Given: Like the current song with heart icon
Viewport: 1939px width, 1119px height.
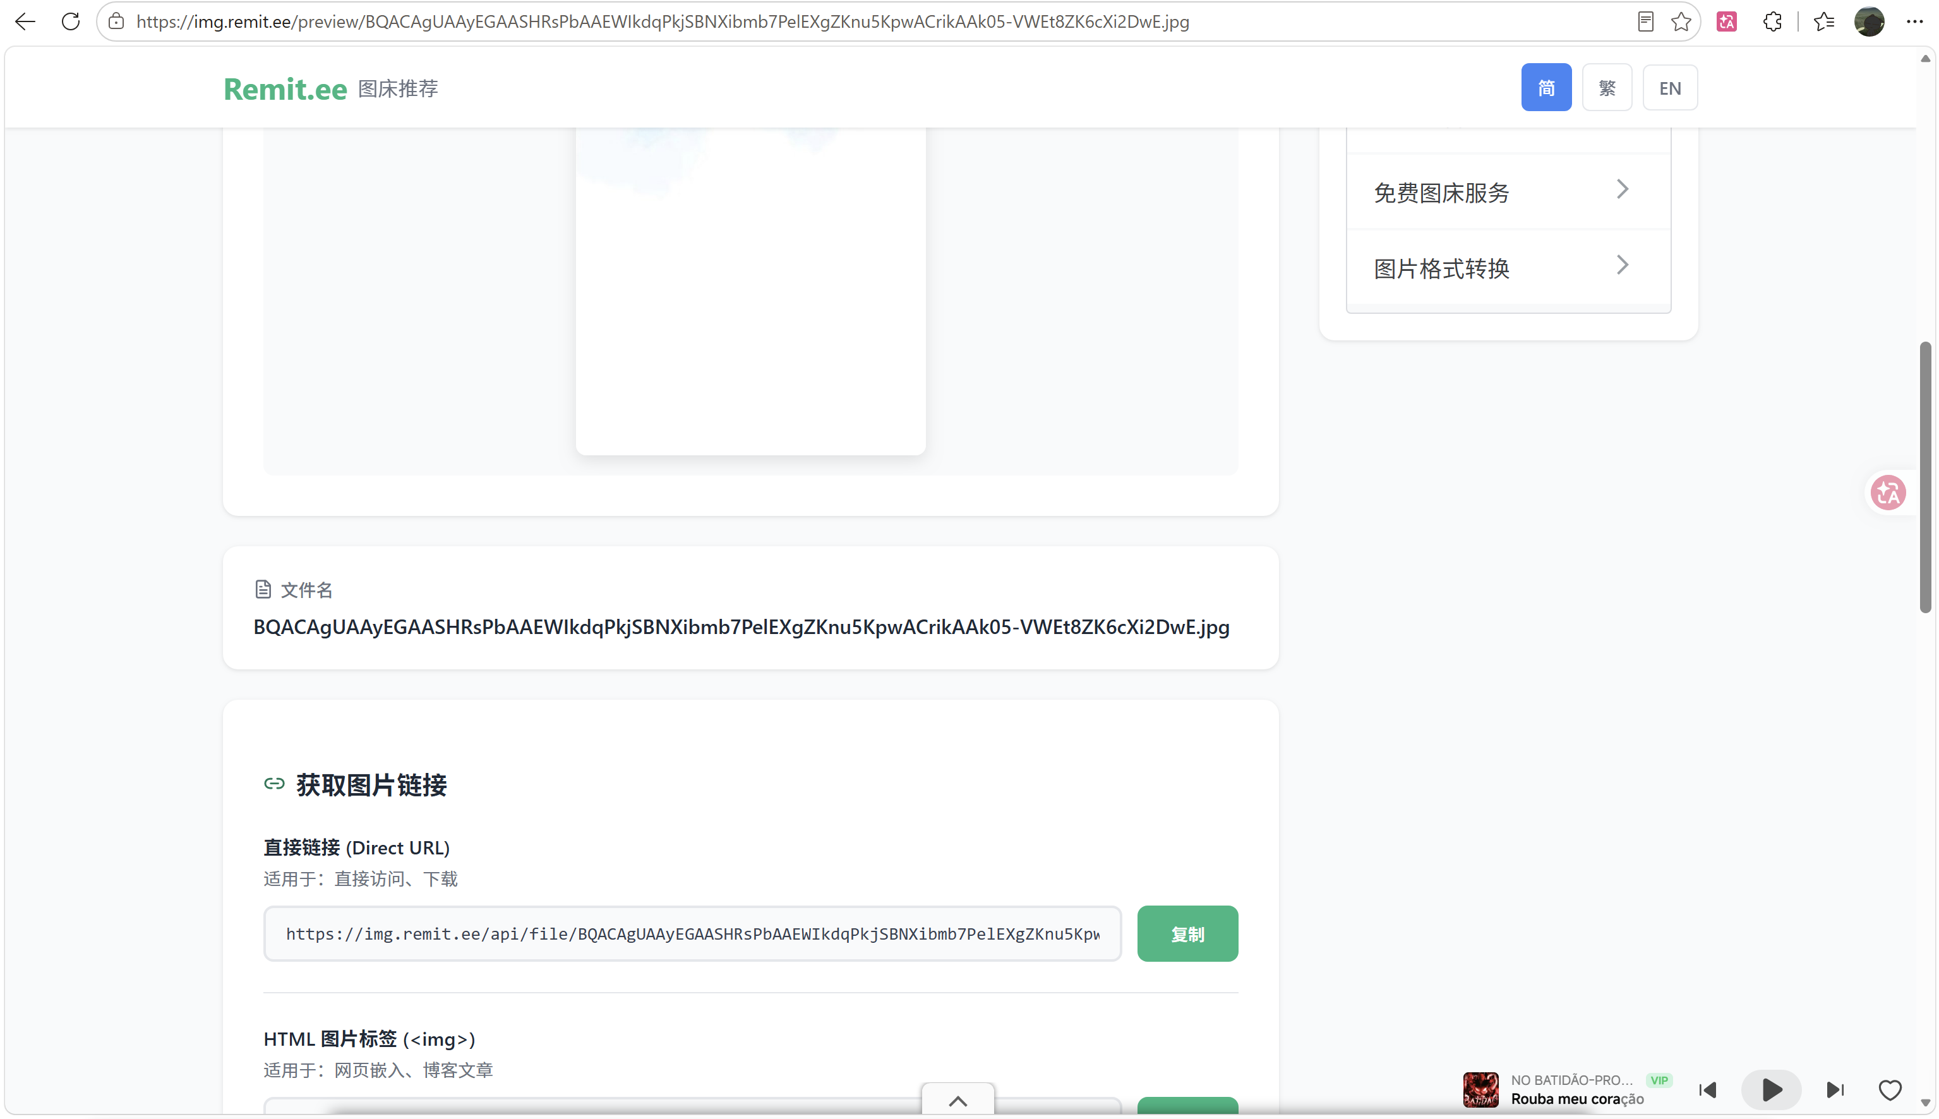Looking at the screenshot, I should tap(1890, 1090).
